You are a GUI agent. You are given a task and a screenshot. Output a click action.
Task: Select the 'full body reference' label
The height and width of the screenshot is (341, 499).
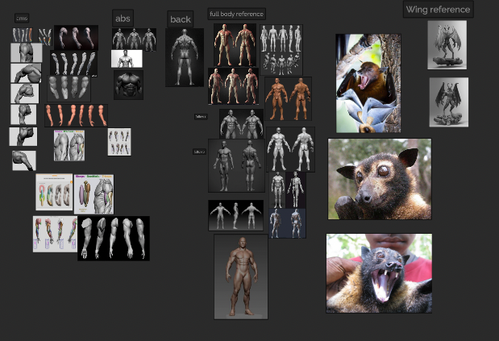tap(236, 14)
